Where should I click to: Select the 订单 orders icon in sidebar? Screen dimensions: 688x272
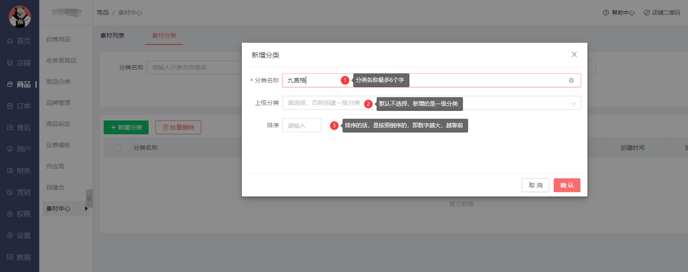(x=10, y=106)
